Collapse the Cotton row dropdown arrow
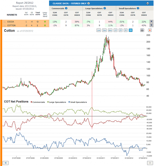 coord(151,25)
